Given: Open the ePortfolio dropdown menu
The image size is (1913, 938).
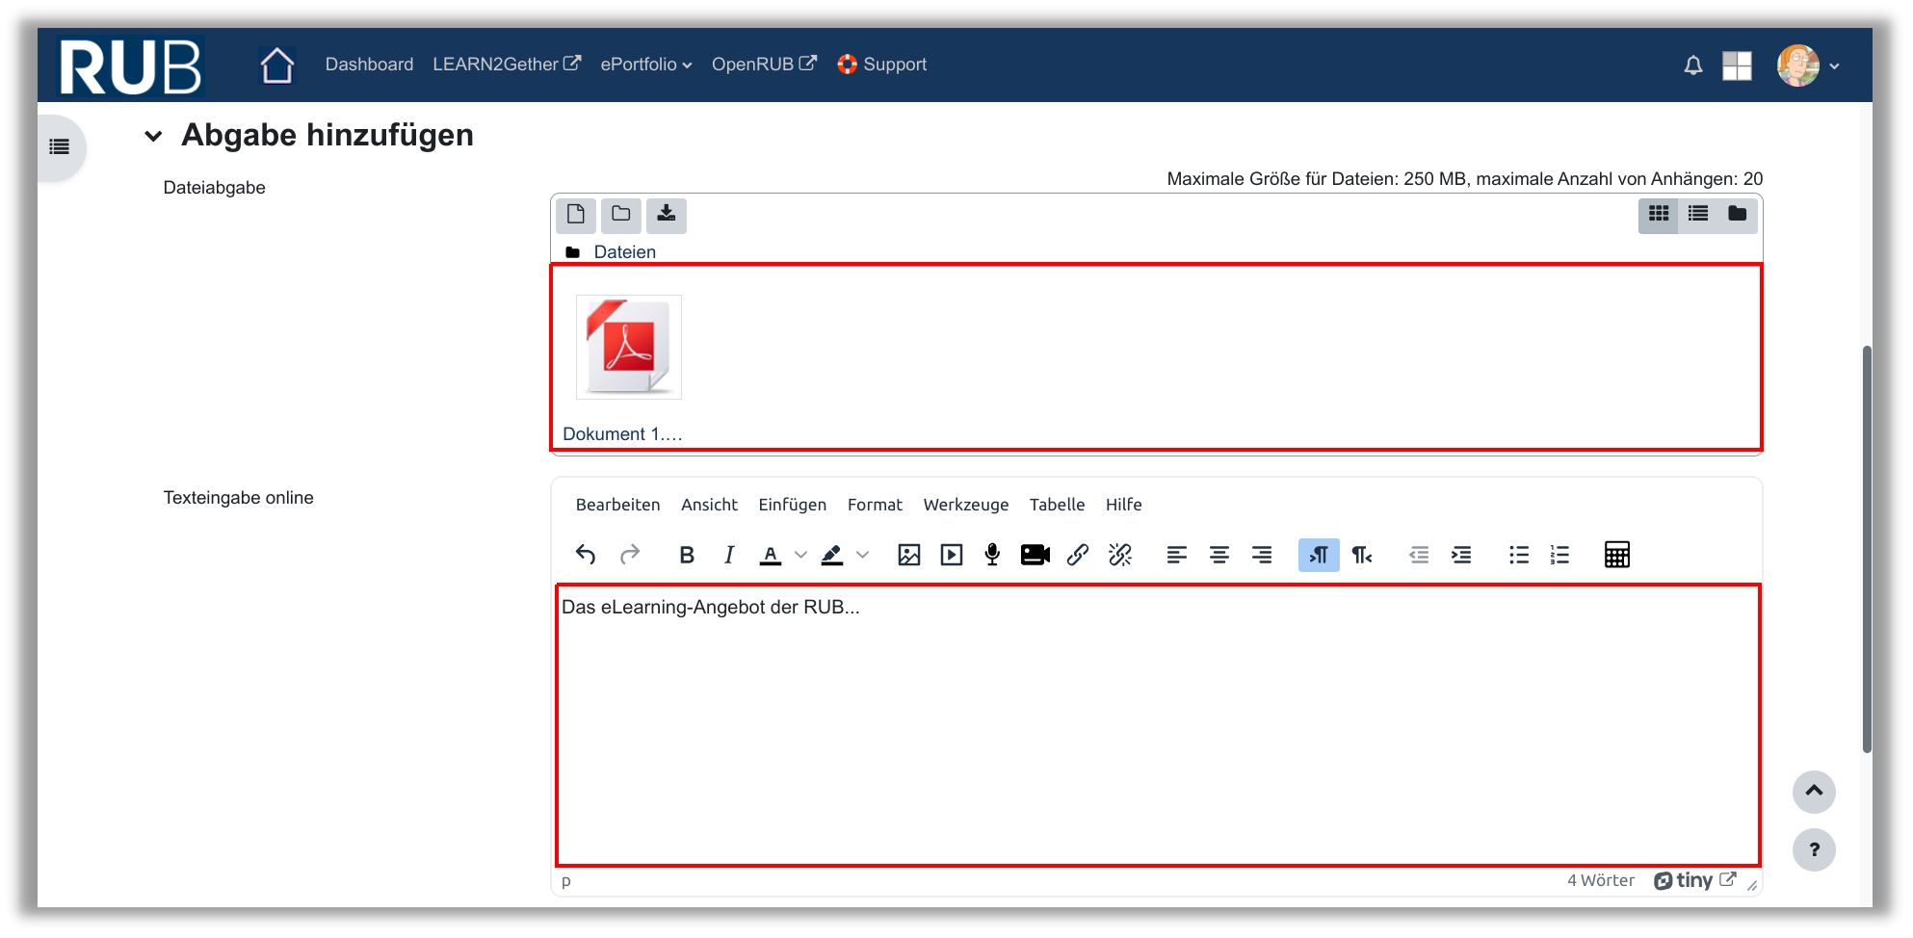Looking at the screenshot, I should pyautogui.click(x=645, y=65).
